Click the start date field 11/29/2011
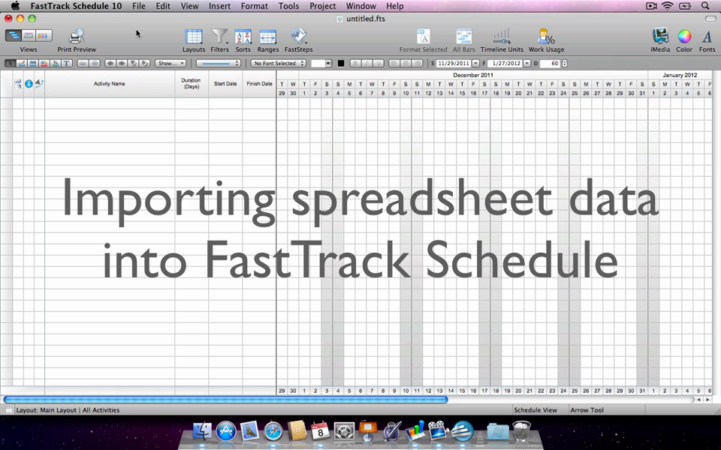The width and height of the screenshot is (721, 450). click(x=454, y=63)
